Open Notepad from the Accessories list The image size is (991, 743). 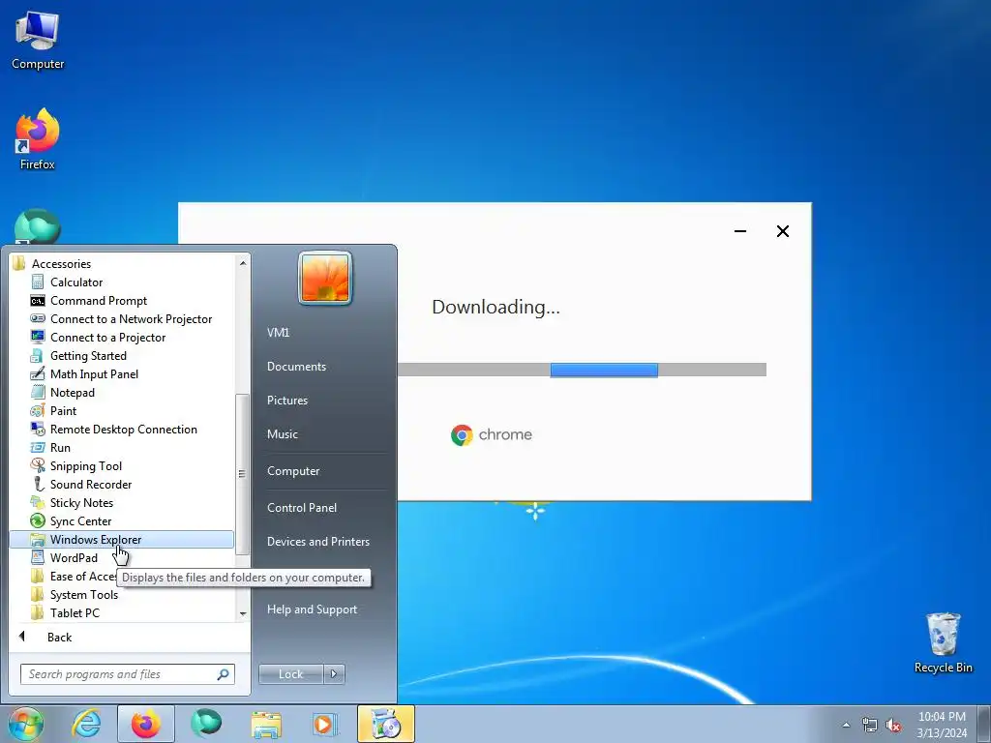tap(72, 393)
